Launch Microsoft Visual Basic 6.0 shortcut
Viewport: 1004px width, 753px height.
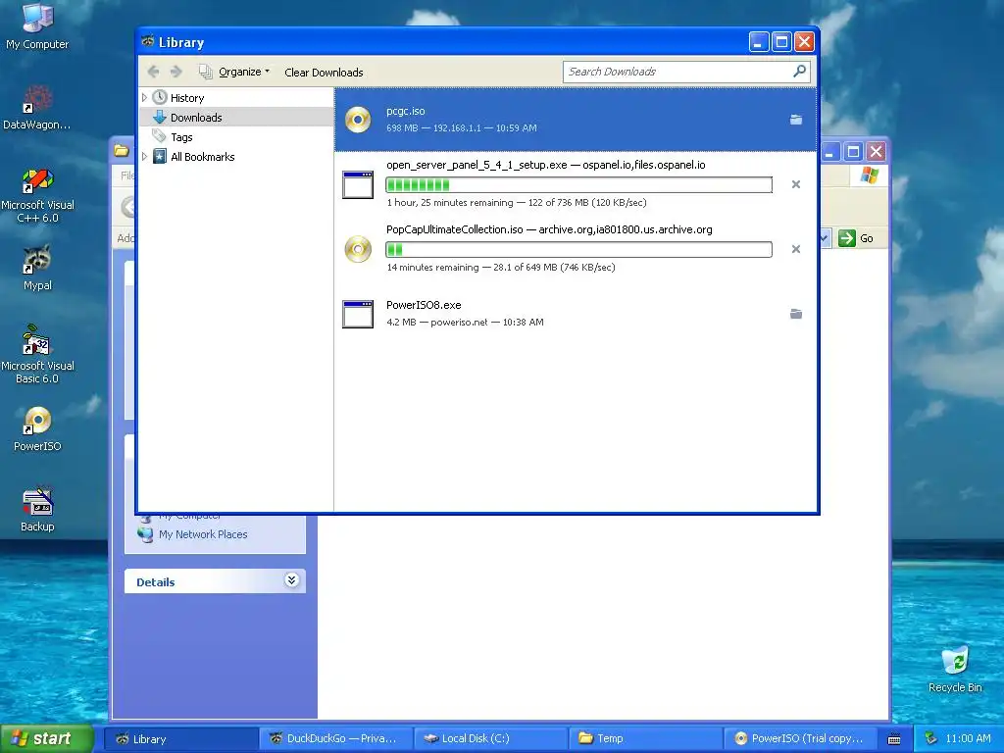click(37, 355)
